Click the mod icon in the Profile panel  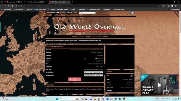[x=132, y=75]
